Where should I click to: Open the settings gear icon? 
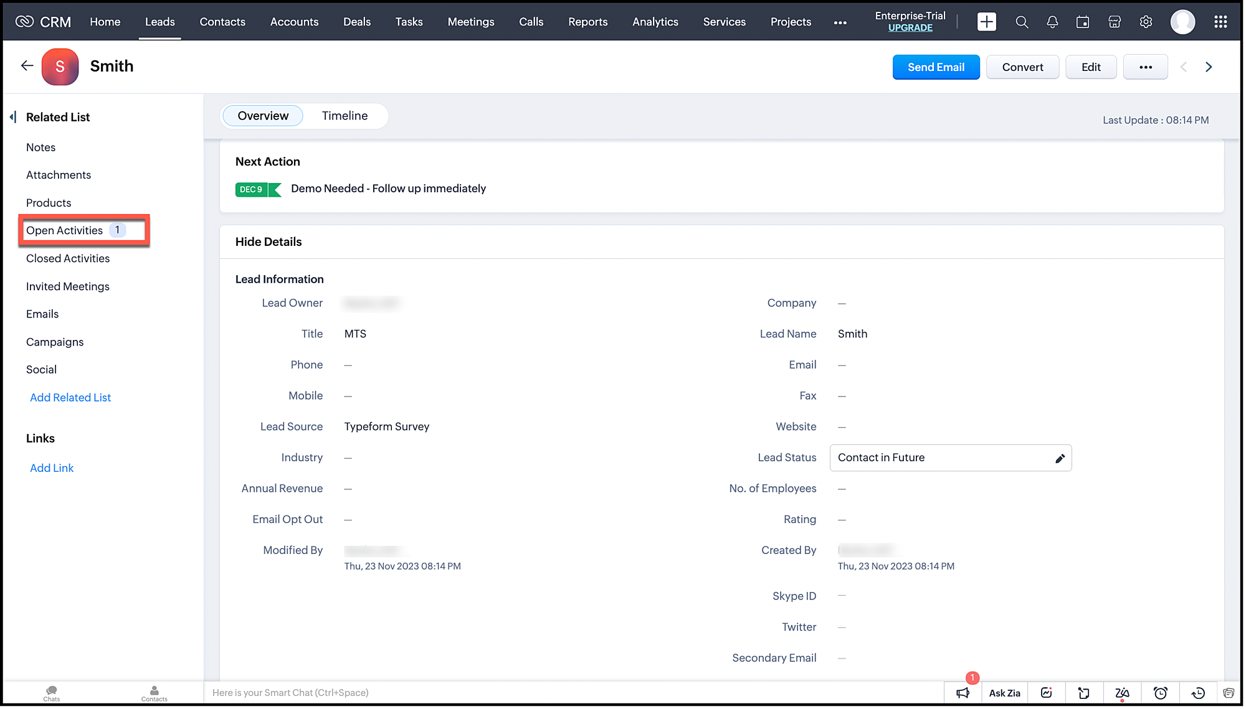pos(1146,22)
